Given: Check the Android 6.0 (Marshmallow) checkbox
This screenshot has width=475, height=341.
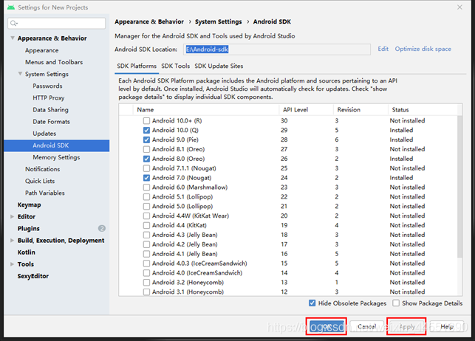Looking at the screenshot, I should point(146,187).
